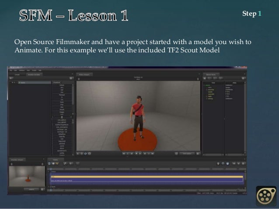The height and width of the screenshot is (209, 279).
Task: Collapse the session node in the Element Viewer
Action: coord(204,86)
